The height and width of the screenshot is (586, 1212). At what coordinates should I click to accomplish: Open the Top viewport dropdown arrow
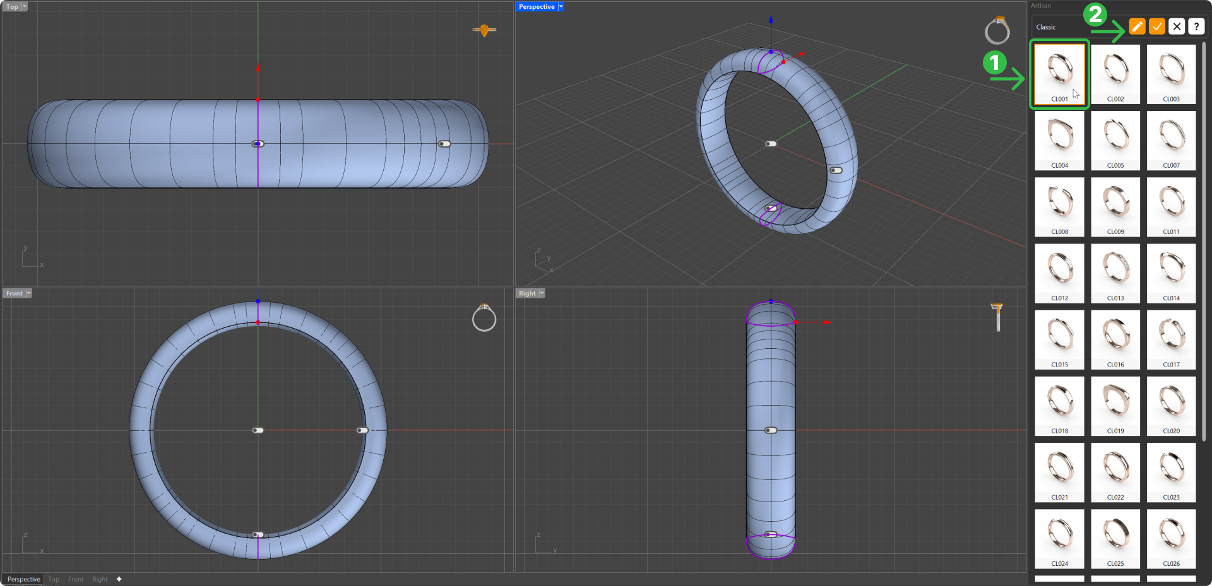25,6
